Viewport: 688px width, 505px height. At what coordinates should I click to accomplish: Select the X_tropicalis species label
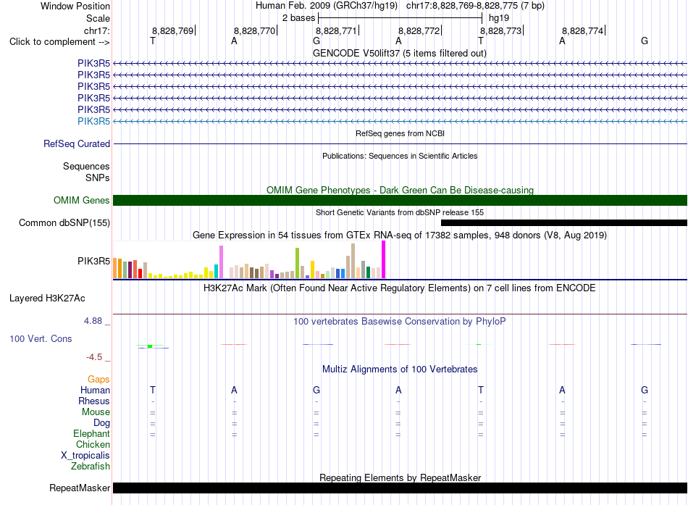(x=85, y=456)
